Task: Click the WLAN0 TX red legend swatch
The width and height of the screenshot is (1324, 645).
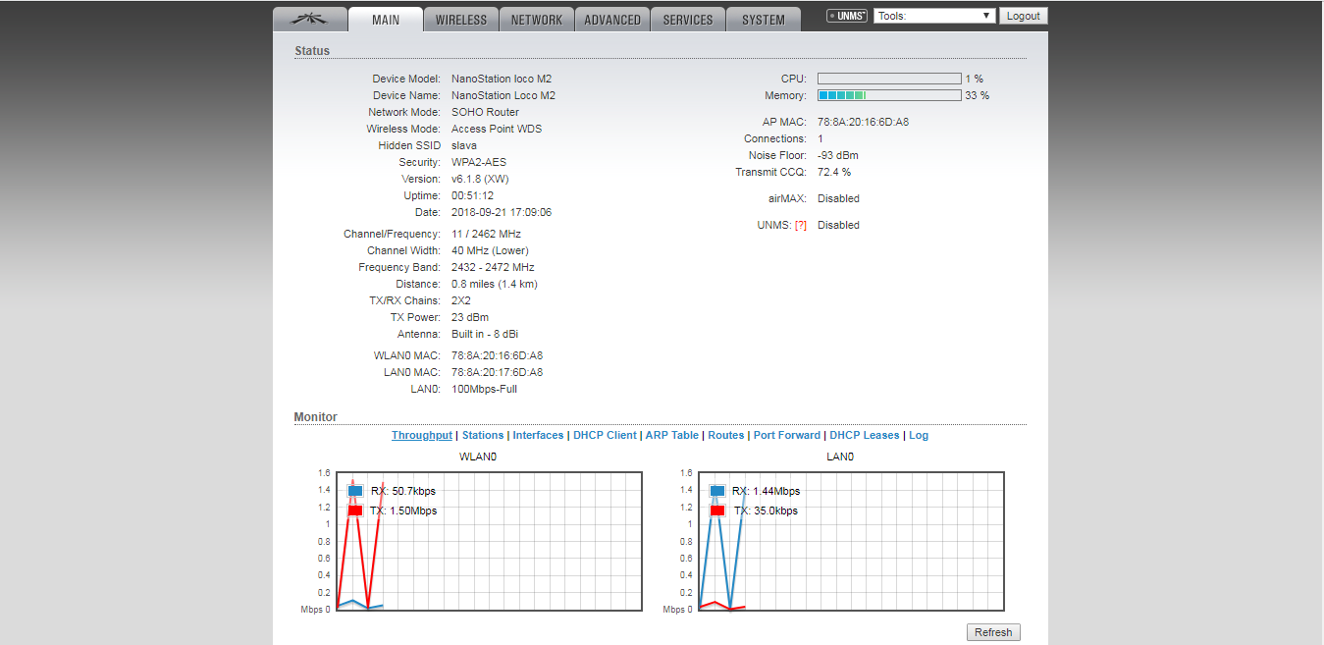Action: tap(355, 511)
